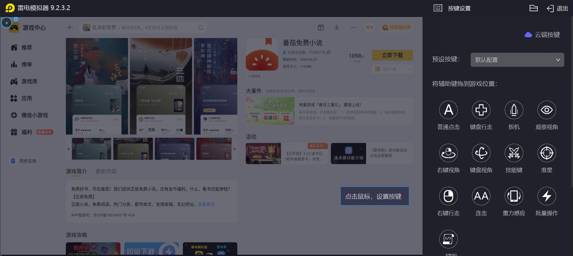The image size is (573, 256).
Task: Pick the 右键视角 right-click view icon
Action: pyautogui.click(x=448, y=153)
